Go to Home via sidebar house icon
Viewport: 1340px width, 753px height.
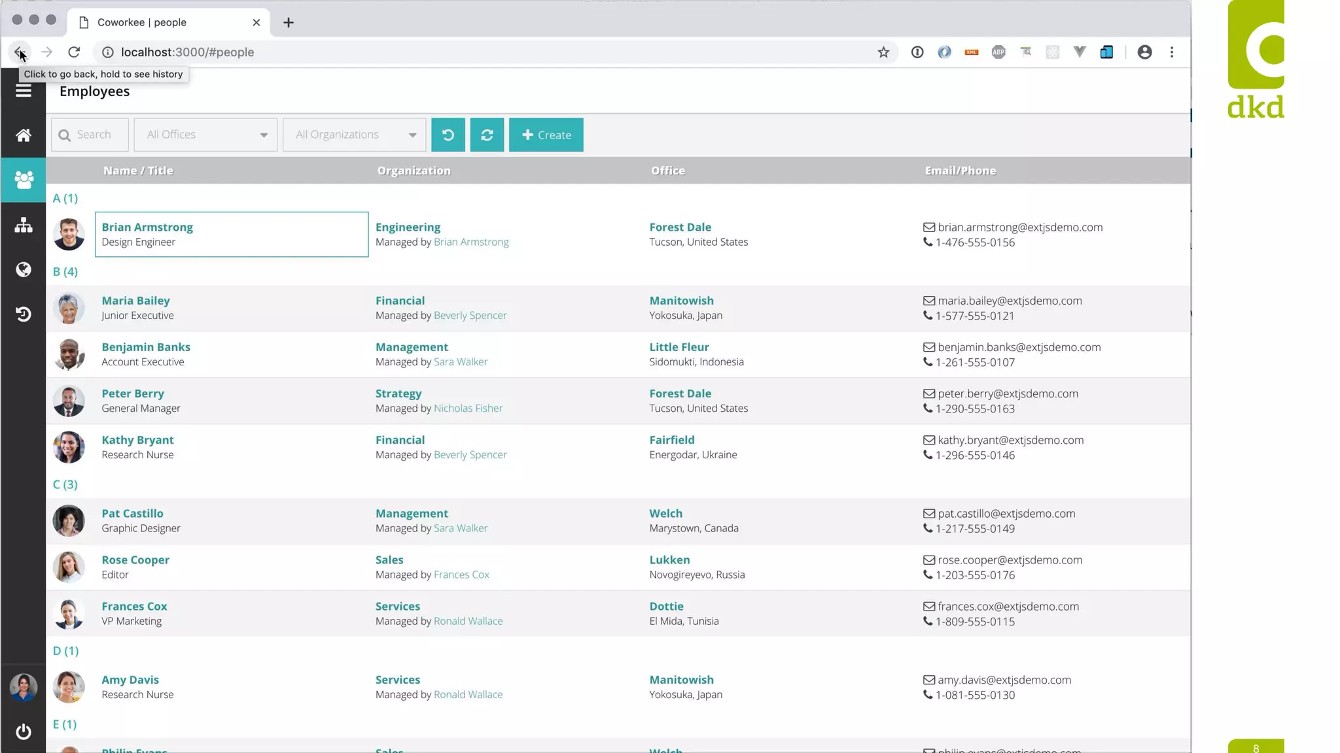point(24,135)
